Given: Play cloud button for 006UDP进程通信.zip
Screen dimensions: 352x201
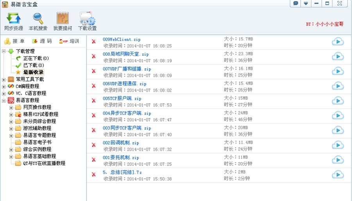Looking at the screenshot, I should (338, 86).
